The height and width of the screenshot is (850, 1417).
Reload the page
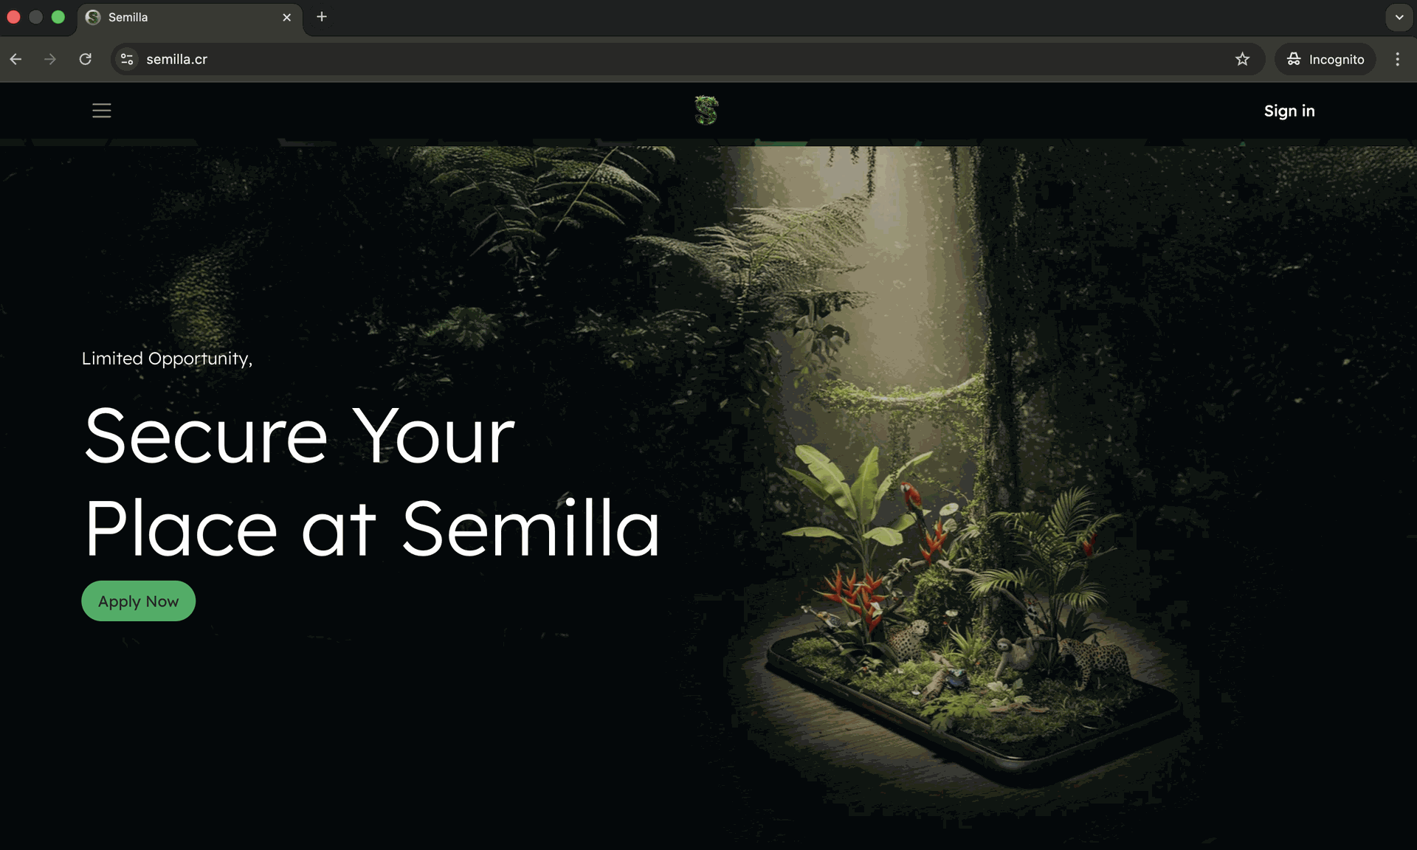pyautogui.click(x=86, y=59)
